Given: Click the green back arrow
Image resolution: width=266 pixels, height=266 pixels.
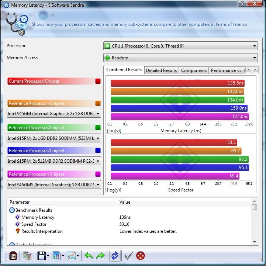Looking at the screenshot, I should point(89,256).
